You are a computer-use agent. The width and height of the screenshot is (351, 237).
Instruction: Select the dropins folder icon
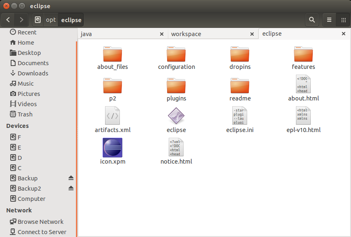click(x=240, y=54)
